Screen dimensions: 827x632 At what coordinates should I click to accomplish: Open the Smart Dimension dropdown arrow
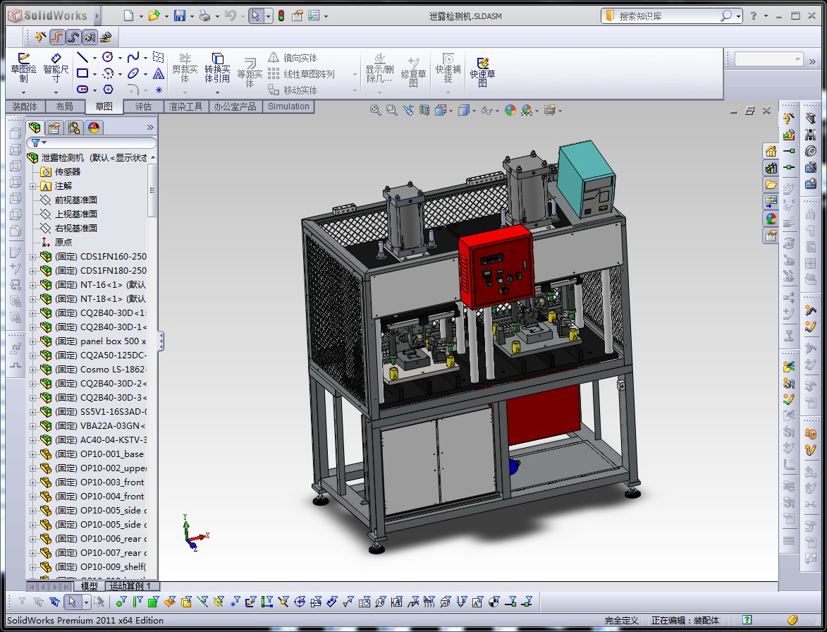click(56, 92)
